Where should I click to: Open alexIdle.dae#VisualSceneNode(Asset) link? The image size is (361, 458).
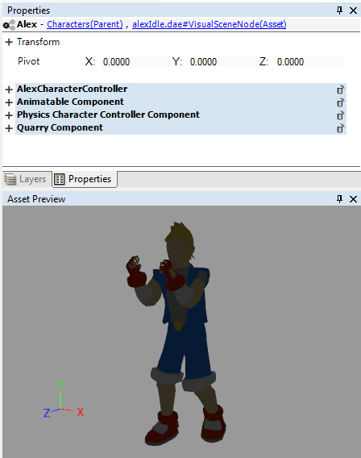click(x=210, y=24)
